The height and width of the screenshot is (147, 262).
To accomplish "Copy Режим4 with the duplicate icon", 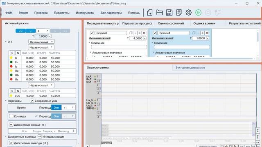I will (x=194, y=33).
